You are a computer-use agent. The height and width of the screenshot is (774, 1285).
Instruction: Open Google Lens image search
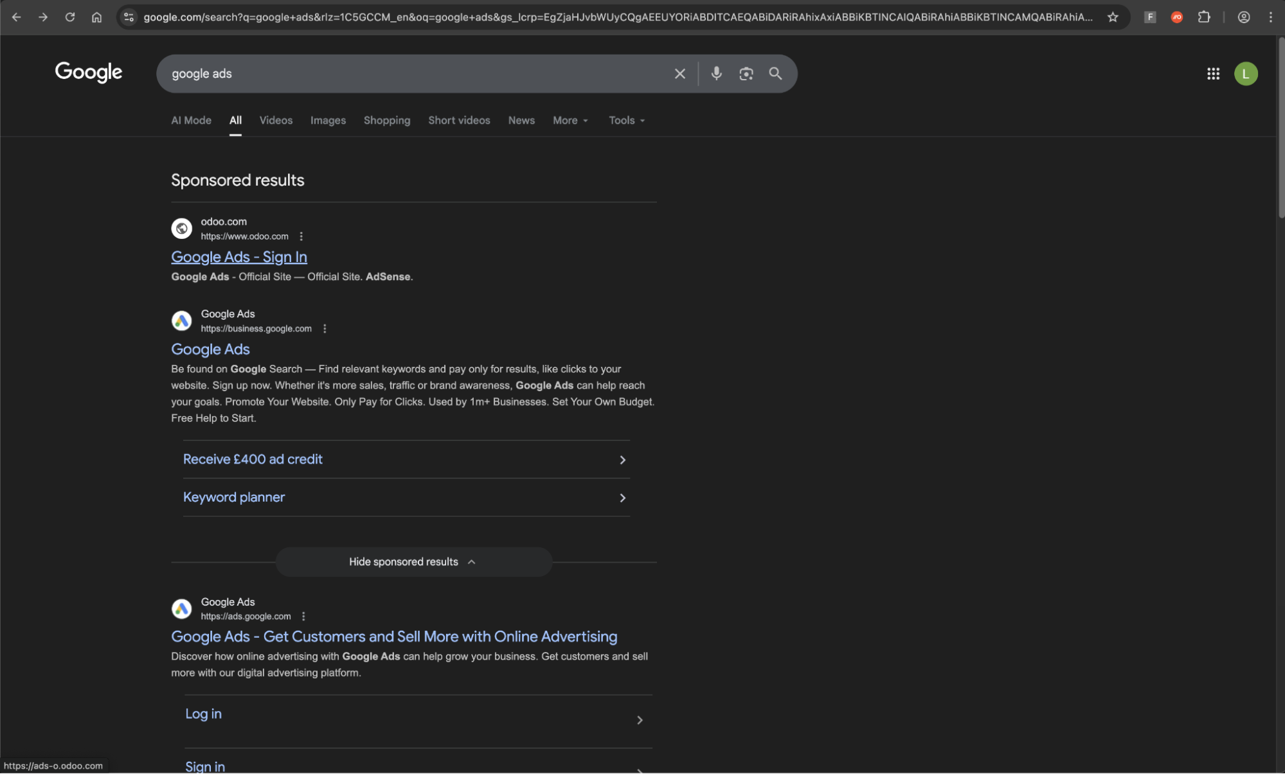coord(746,73)
